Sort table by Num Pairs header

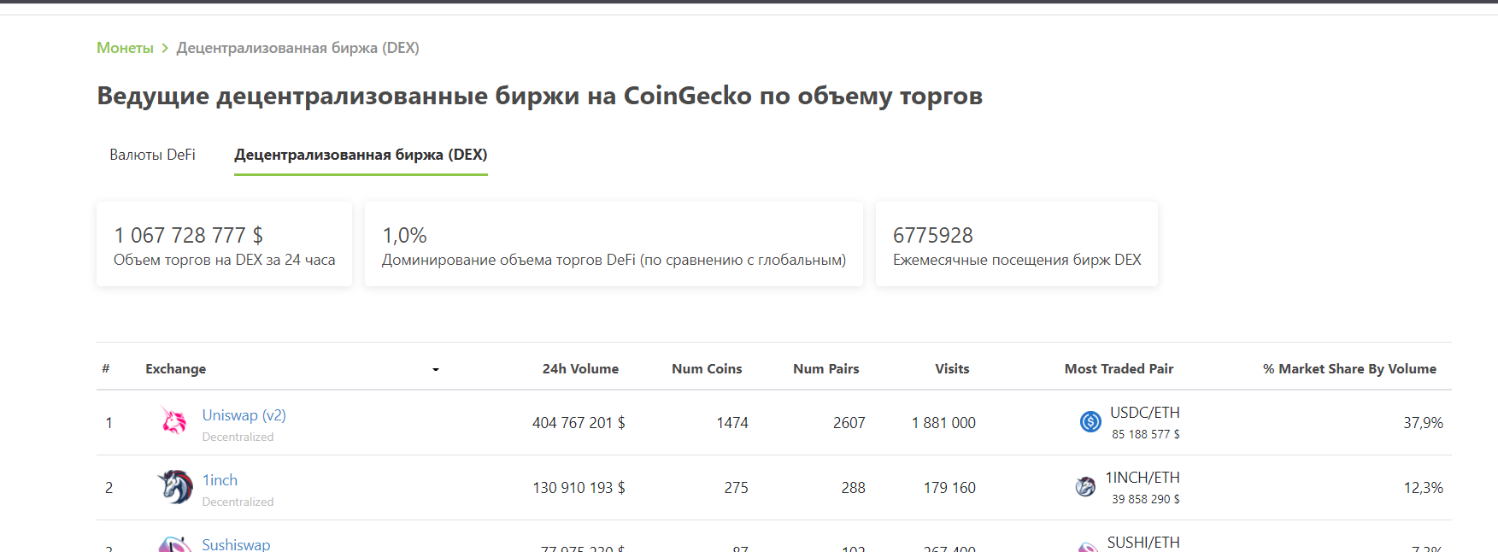[x=825, y=369]
